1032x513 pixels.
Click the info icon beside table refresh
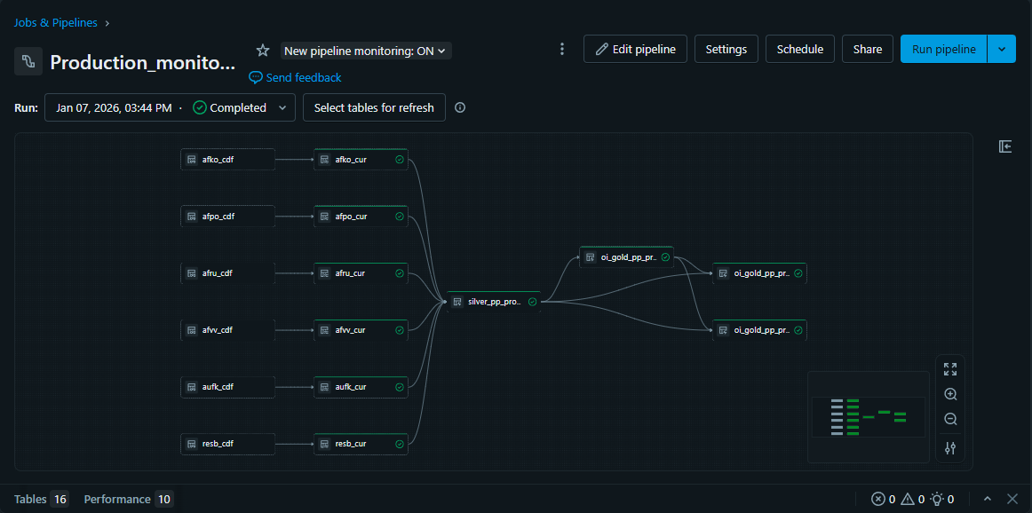460,107
